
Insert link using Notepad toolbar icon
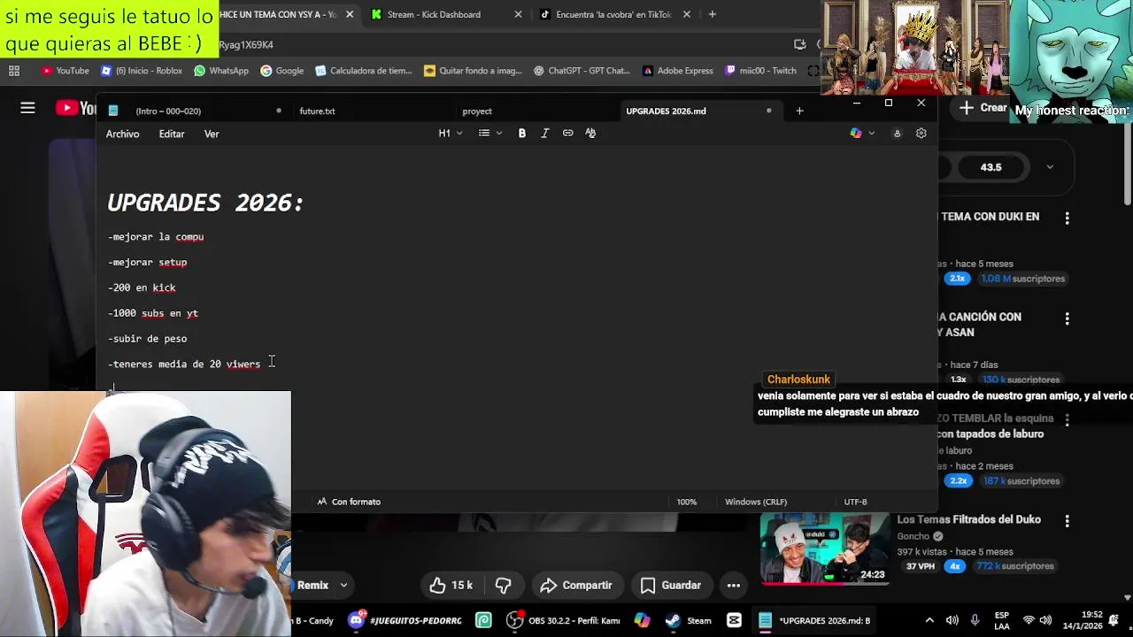click(568, 133)
